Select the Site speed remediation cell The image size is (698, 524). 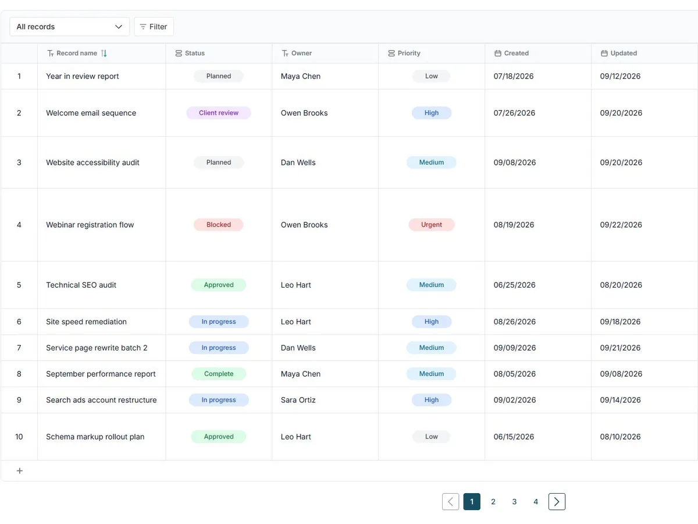(102, 321)
